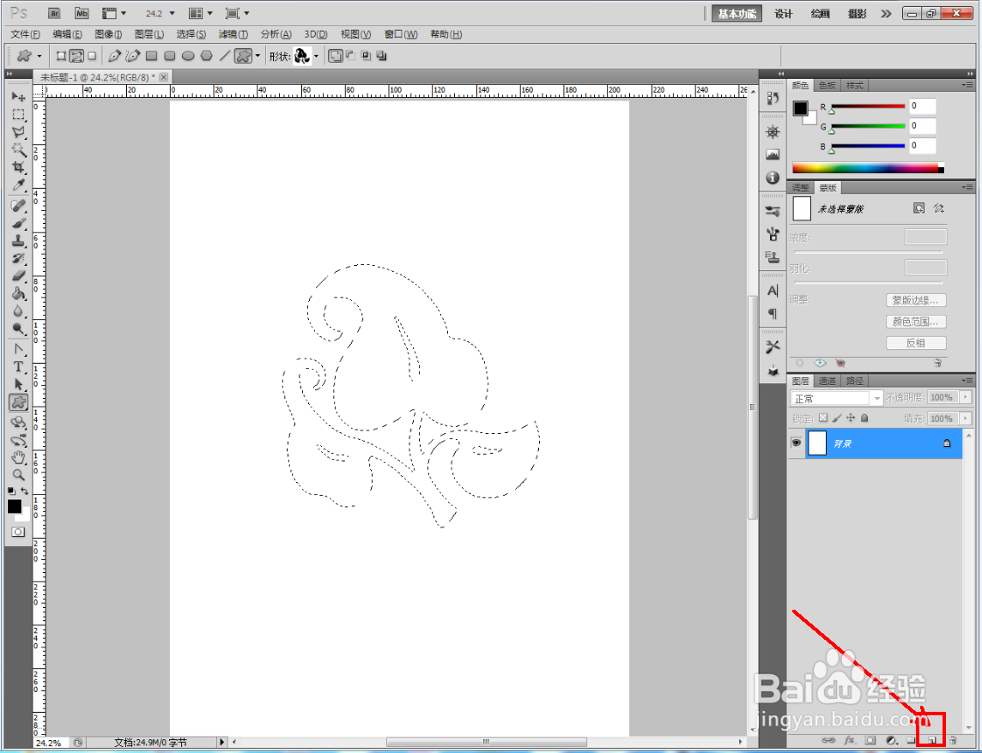Choose the Line shape in options bar

(225, 57)
